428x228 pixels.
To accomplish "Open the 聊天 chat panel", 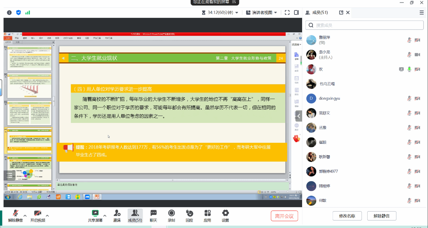I will click(153, 213).
